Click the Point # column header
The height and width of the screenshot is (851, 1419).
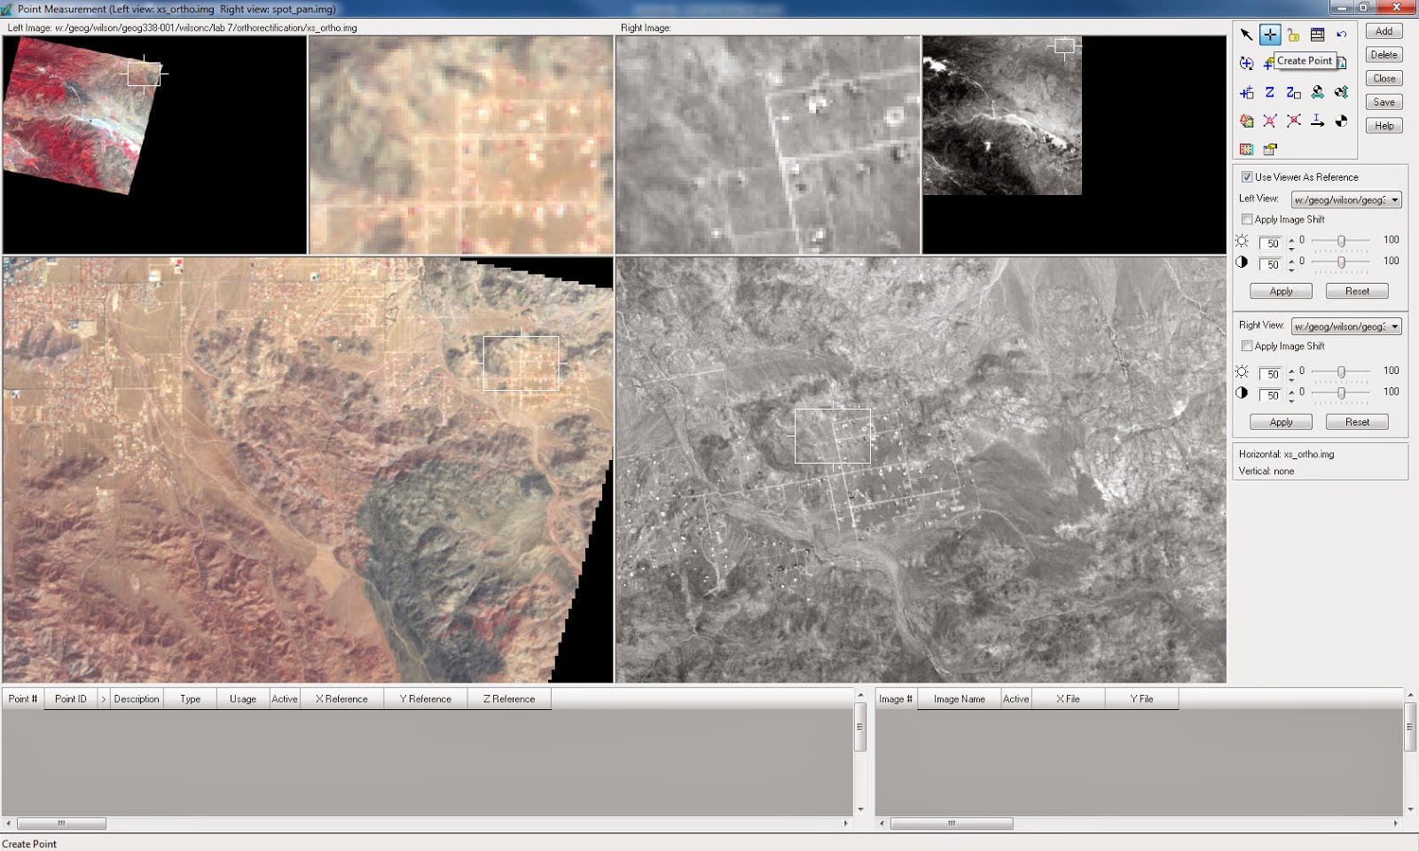(23, 699)
